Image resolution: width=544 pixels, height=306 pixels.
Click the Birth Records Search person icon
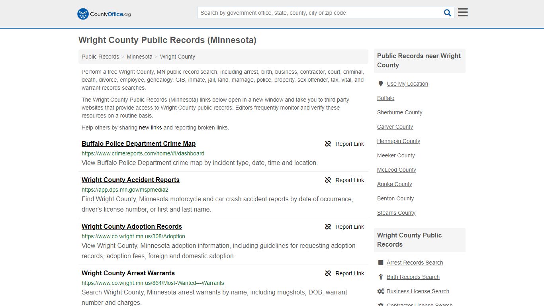coord(381,277)
